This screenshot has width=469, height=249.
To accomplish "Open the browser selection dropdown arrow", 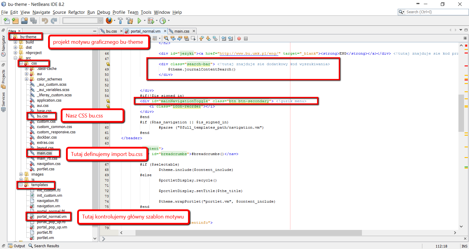I will (114, 21).
